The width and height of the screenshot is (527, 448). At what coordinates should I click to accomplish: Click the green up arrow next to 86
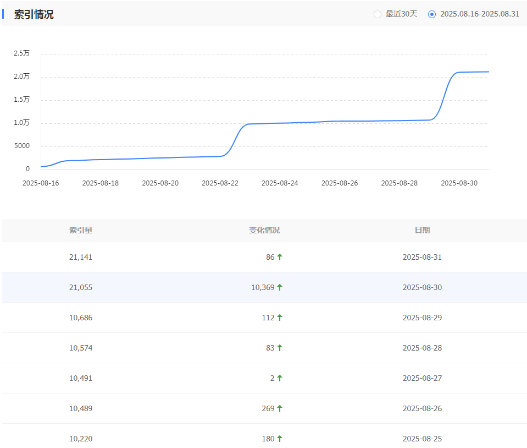[280, 256]
